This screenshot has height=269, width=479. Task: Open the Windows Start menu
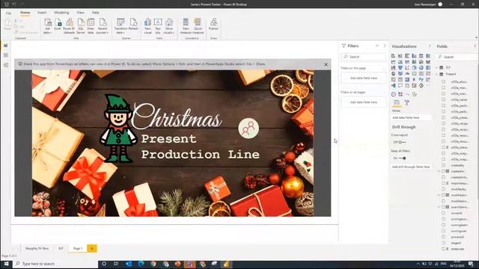6,264
